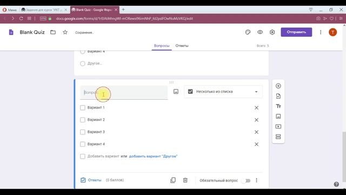Star the Blank Quiz form
Image resolution: width=346 pixels, height=195 pixels.
(x=65, y=32)
